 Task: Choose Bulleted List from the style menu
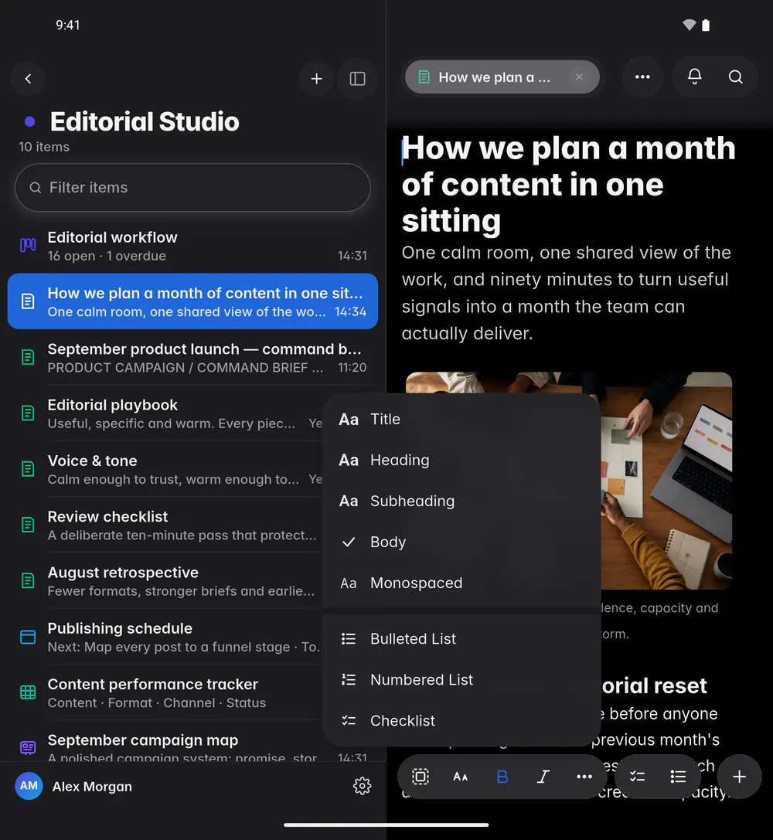461,638
